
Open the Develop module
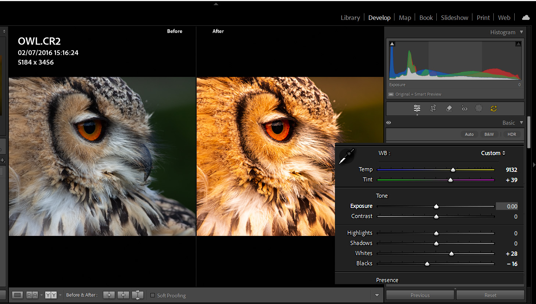[x=379, y=18]
